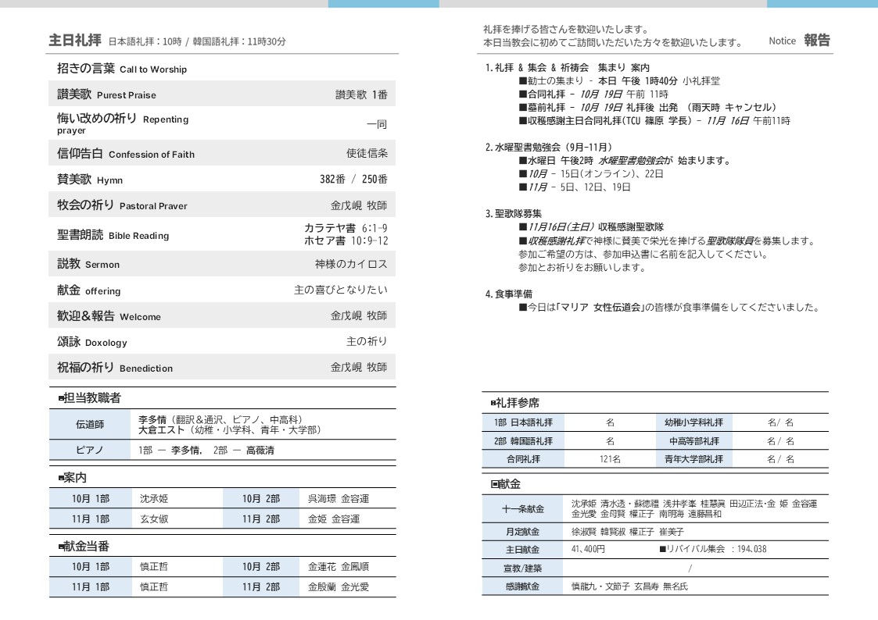Click the bullet before 墓前礼拝 line

522,108
